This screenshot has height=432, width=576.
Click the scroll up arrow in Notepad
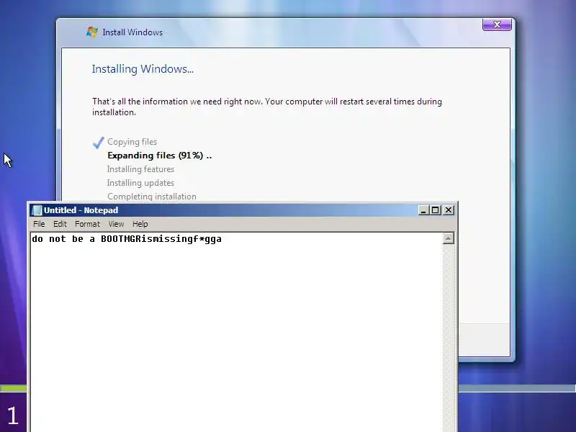tap(448, 239)
